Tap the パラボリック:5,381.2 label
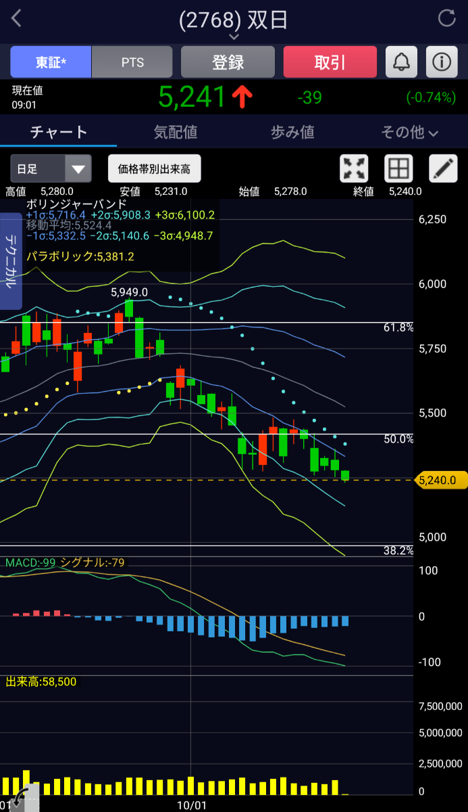468x812 pixels. [80, 256]
